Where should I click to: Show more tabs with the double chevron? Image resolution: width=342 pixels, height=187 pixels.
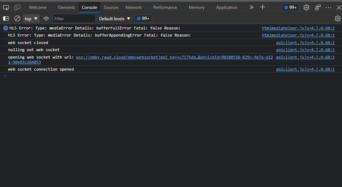click(251, 7)
